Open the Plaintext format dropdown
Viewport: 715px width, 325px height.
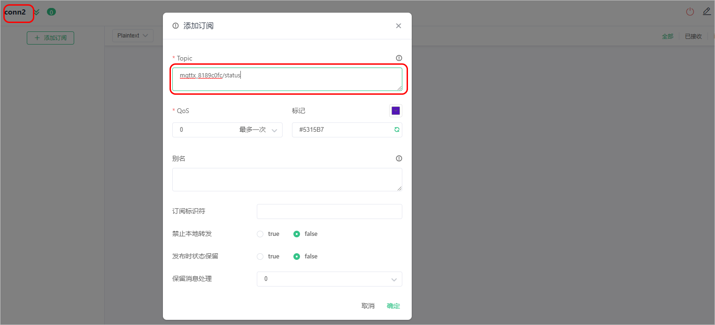tap(133, 36)
